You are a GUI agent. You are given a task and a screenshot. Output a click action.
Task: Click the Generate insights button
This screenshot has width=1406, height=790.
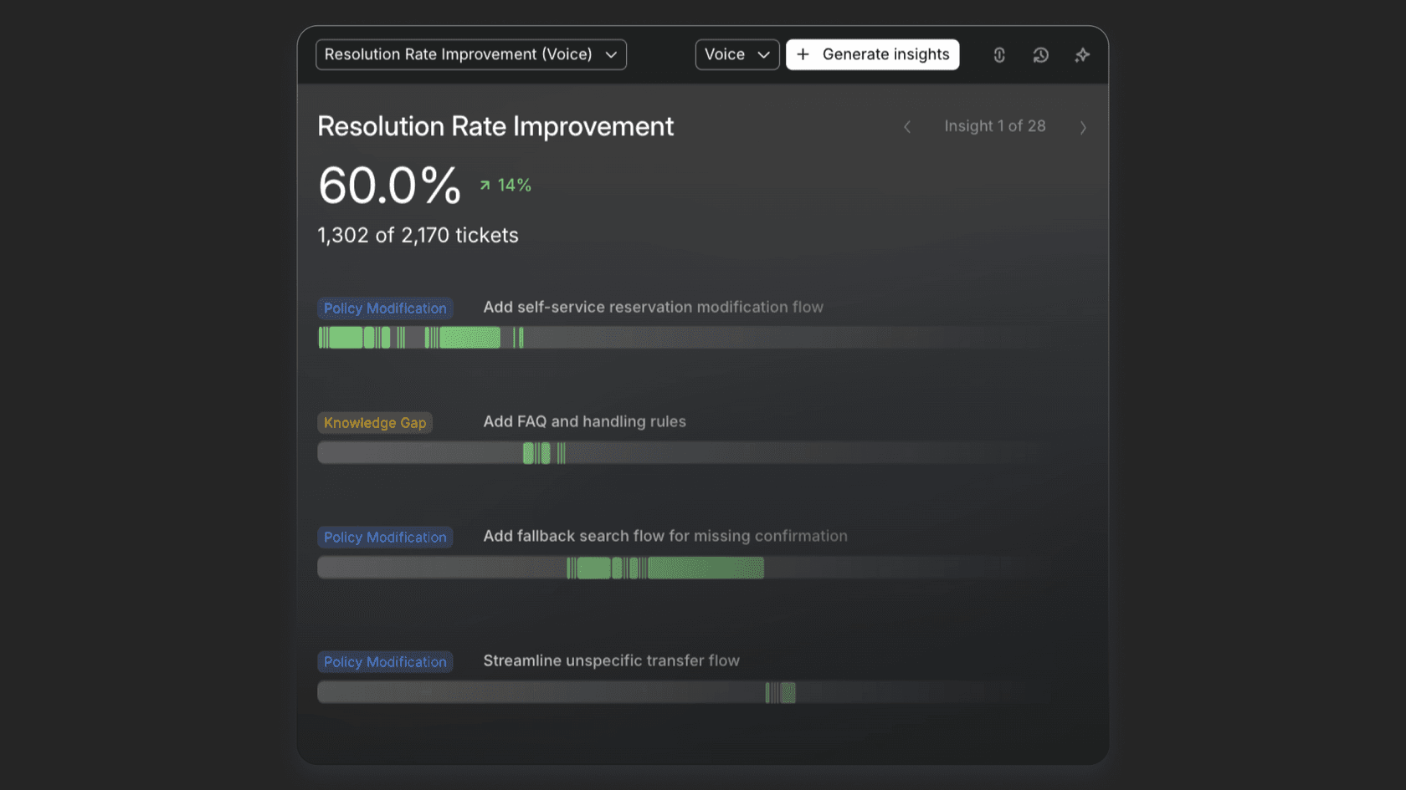pyautogui.click(x=873, y=54)
